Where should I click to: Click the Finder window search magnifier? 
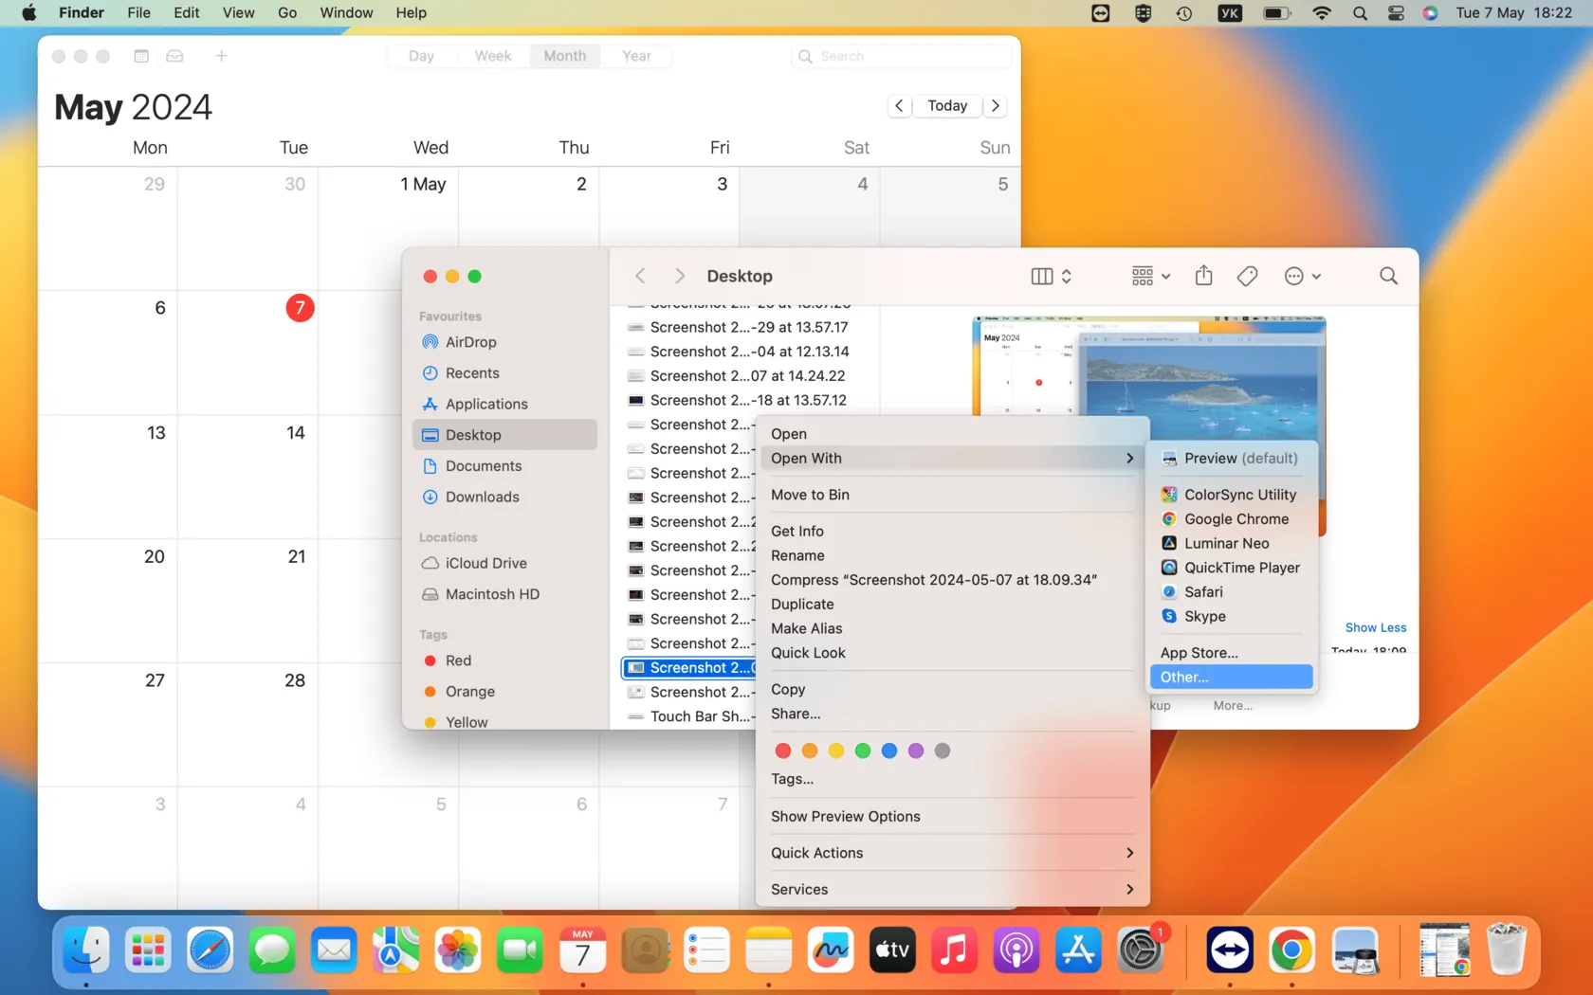coord(1388,276)
